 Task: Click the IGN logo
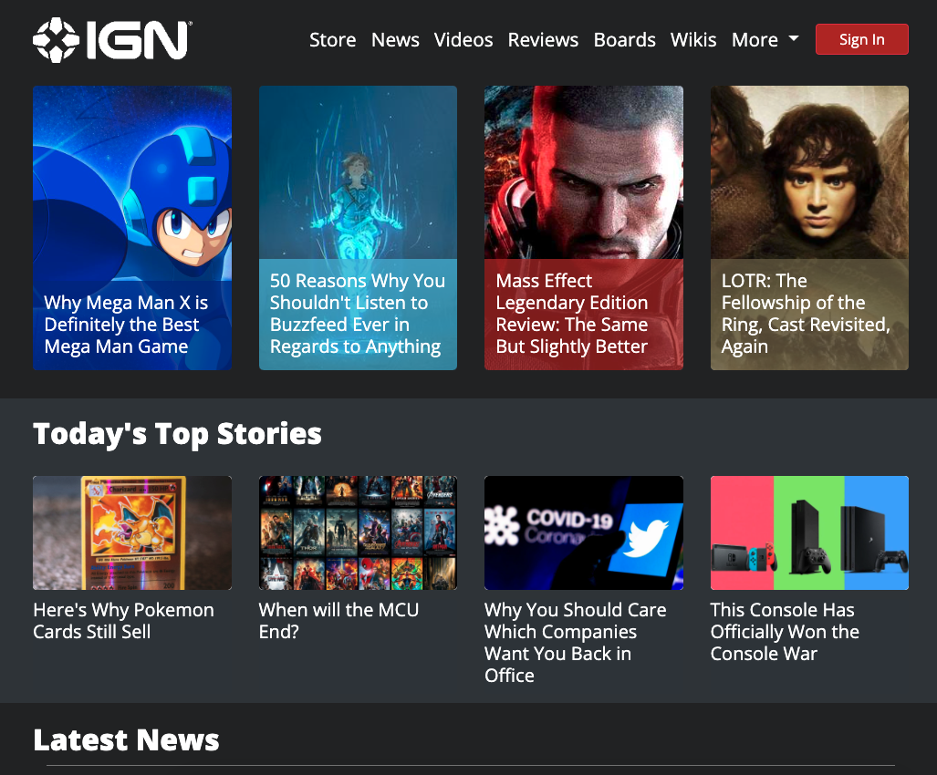pyautogui.click(x=112, y=40)
